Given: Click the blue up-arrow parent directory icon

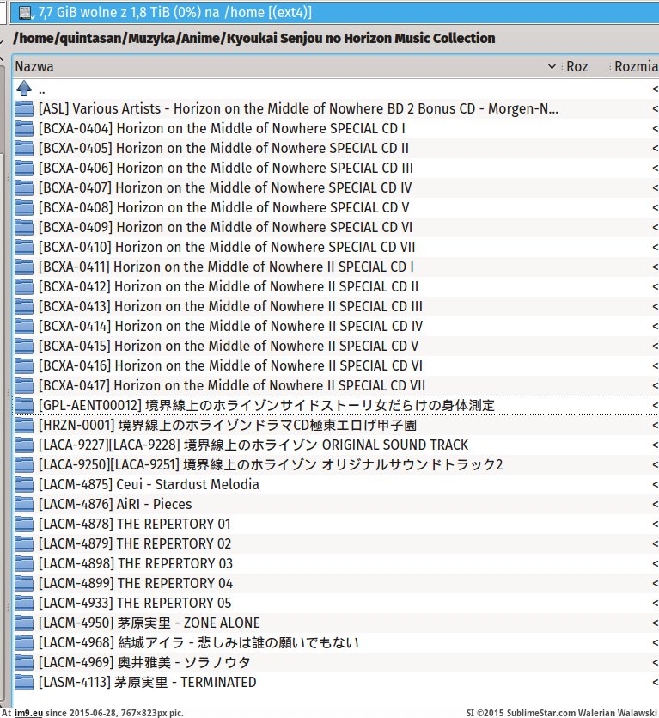Looking at the screenshot, I should [24, 89].
